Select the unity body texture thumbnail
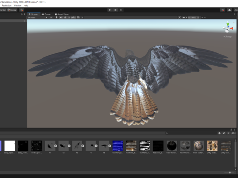Image resolution: width=238 pixels, height=178 pixels. click(212, 146)
